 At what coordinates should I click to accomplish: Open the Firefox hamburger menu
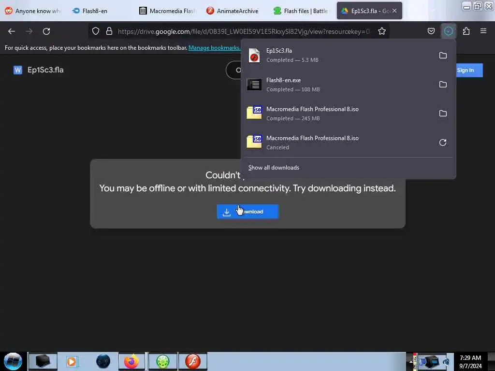[483, 31]
